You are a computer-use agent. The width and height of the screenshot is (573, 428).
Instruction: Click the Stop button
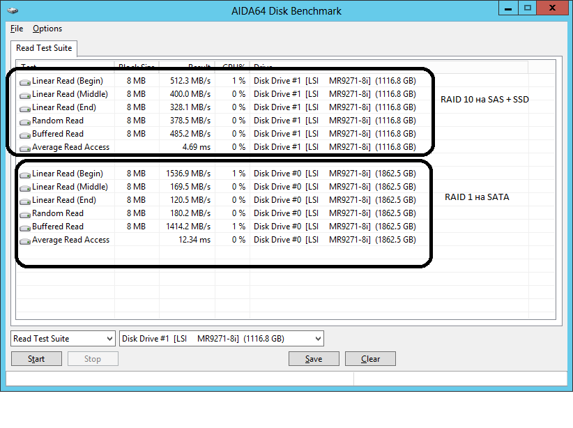coord(93,359)
